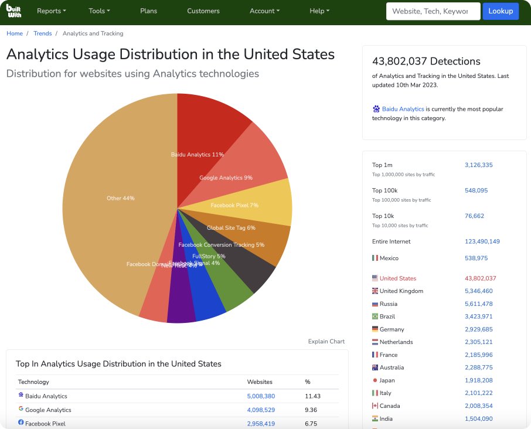Follow the Home breadcrumb link

15,33
